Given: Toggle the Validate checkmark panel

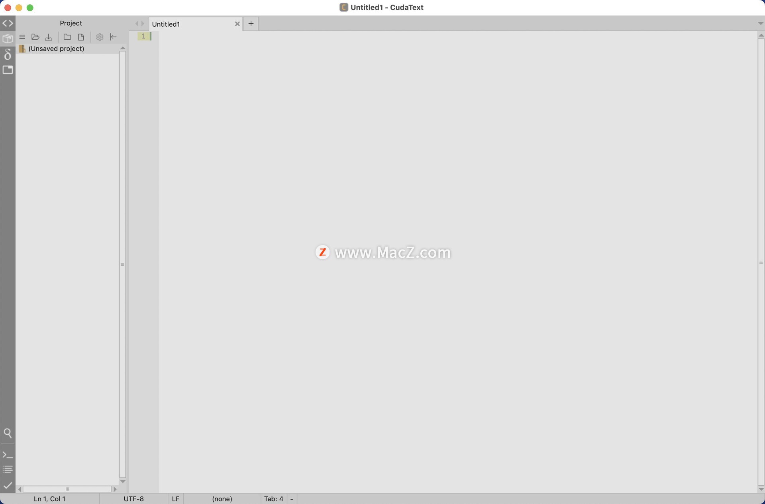Looking at the screenshot, I should pos(8,485).
